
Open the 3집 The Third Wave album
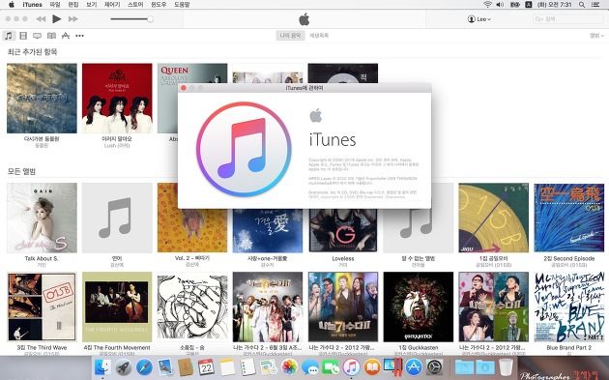coord(42,307)
